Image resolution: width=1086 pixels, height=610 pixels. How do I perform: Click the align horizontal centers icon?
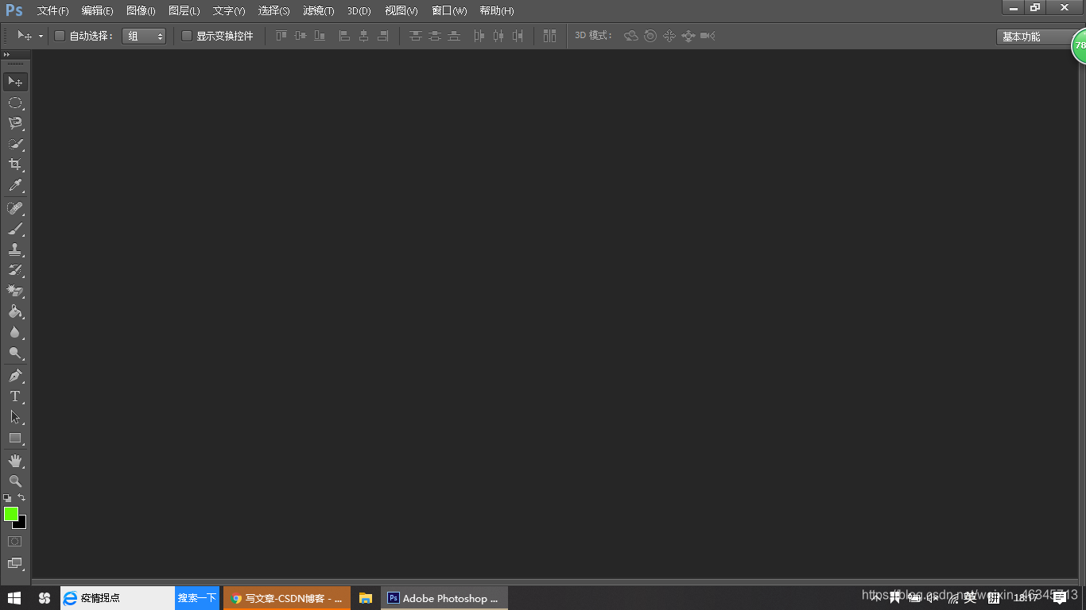coord(363,36)
